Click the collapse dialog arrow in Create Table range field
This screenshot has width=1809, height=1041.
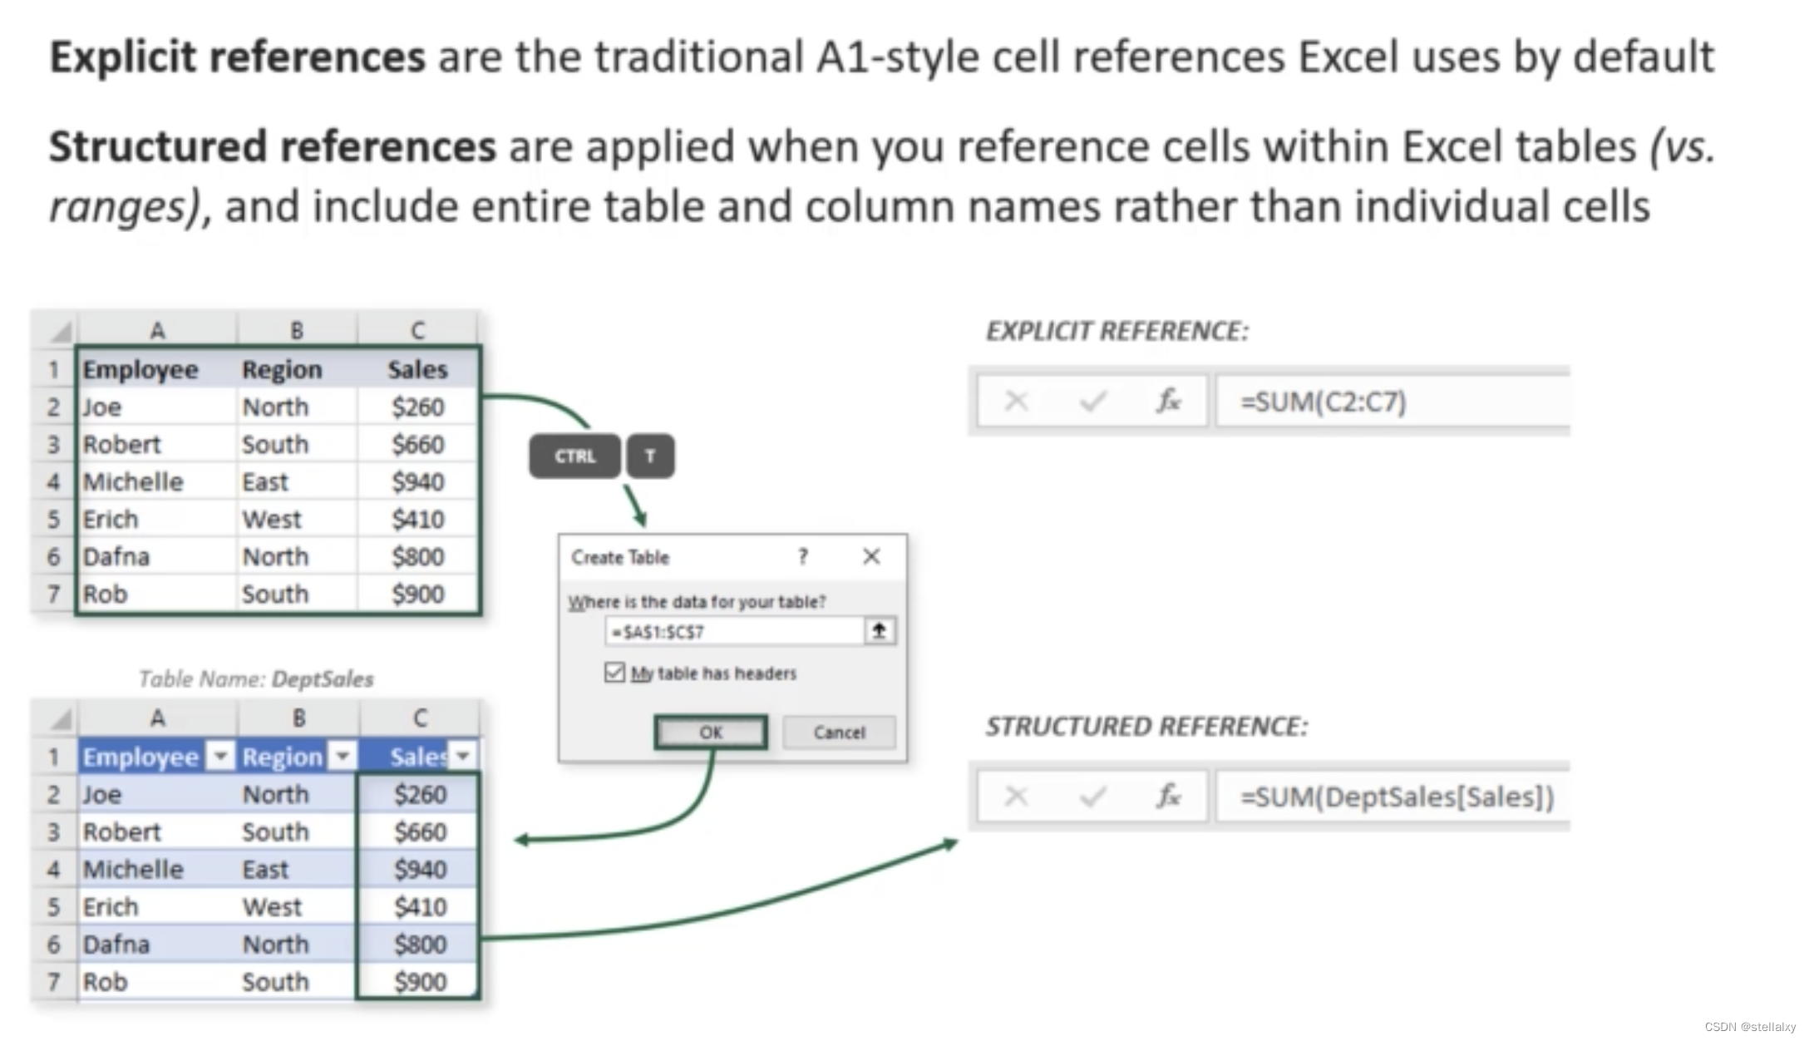878,630
